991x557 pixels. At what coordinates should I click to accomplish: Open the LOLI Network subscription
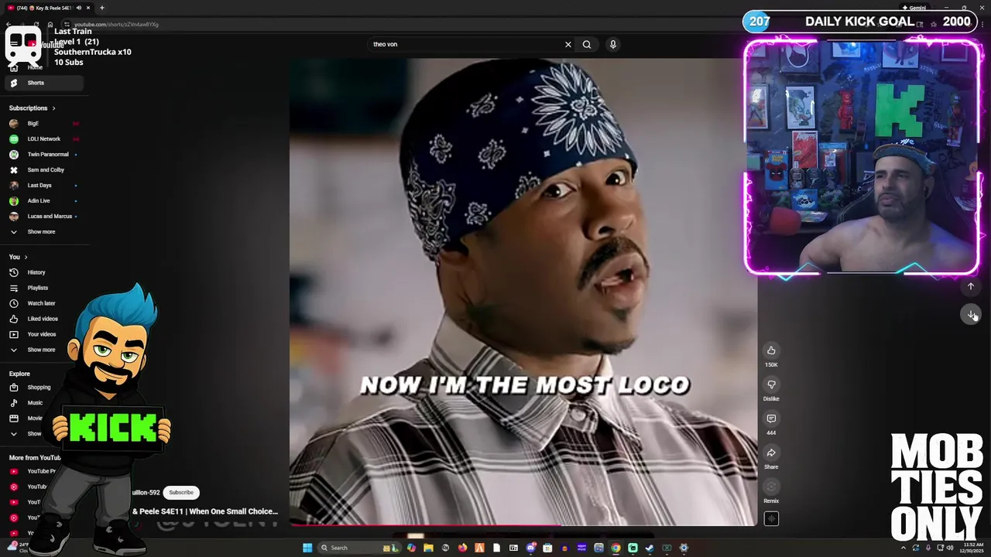point(45,138)
